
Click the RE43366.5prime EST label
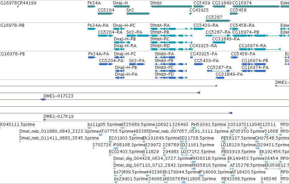(x=238, y=179)
